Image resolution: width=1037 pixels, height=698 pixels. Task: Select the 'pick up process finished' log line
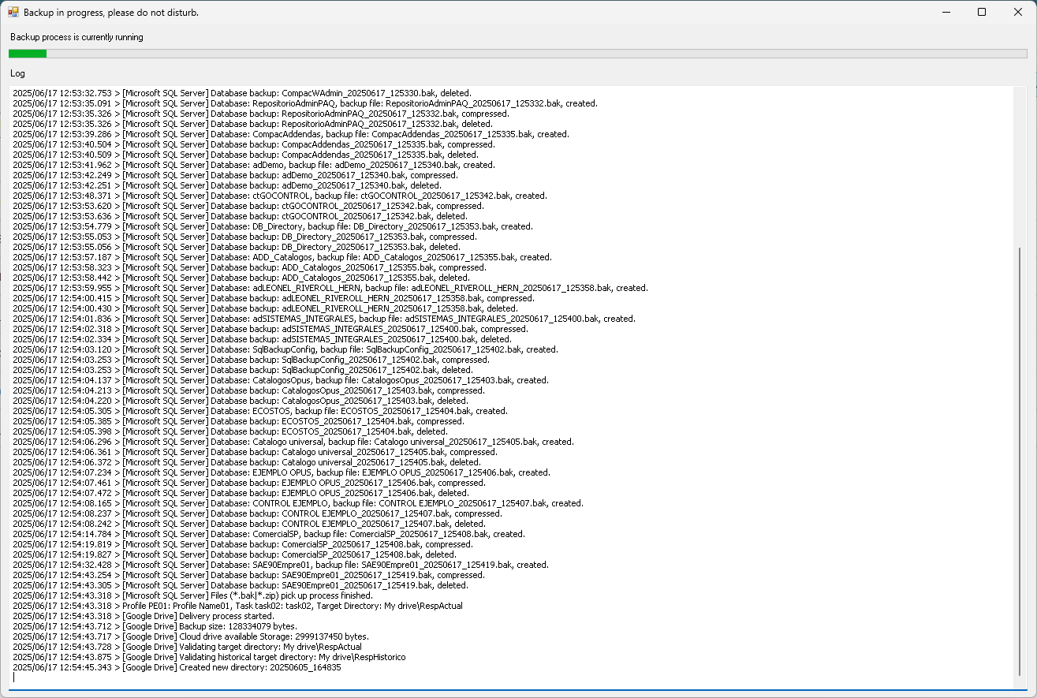193,595
